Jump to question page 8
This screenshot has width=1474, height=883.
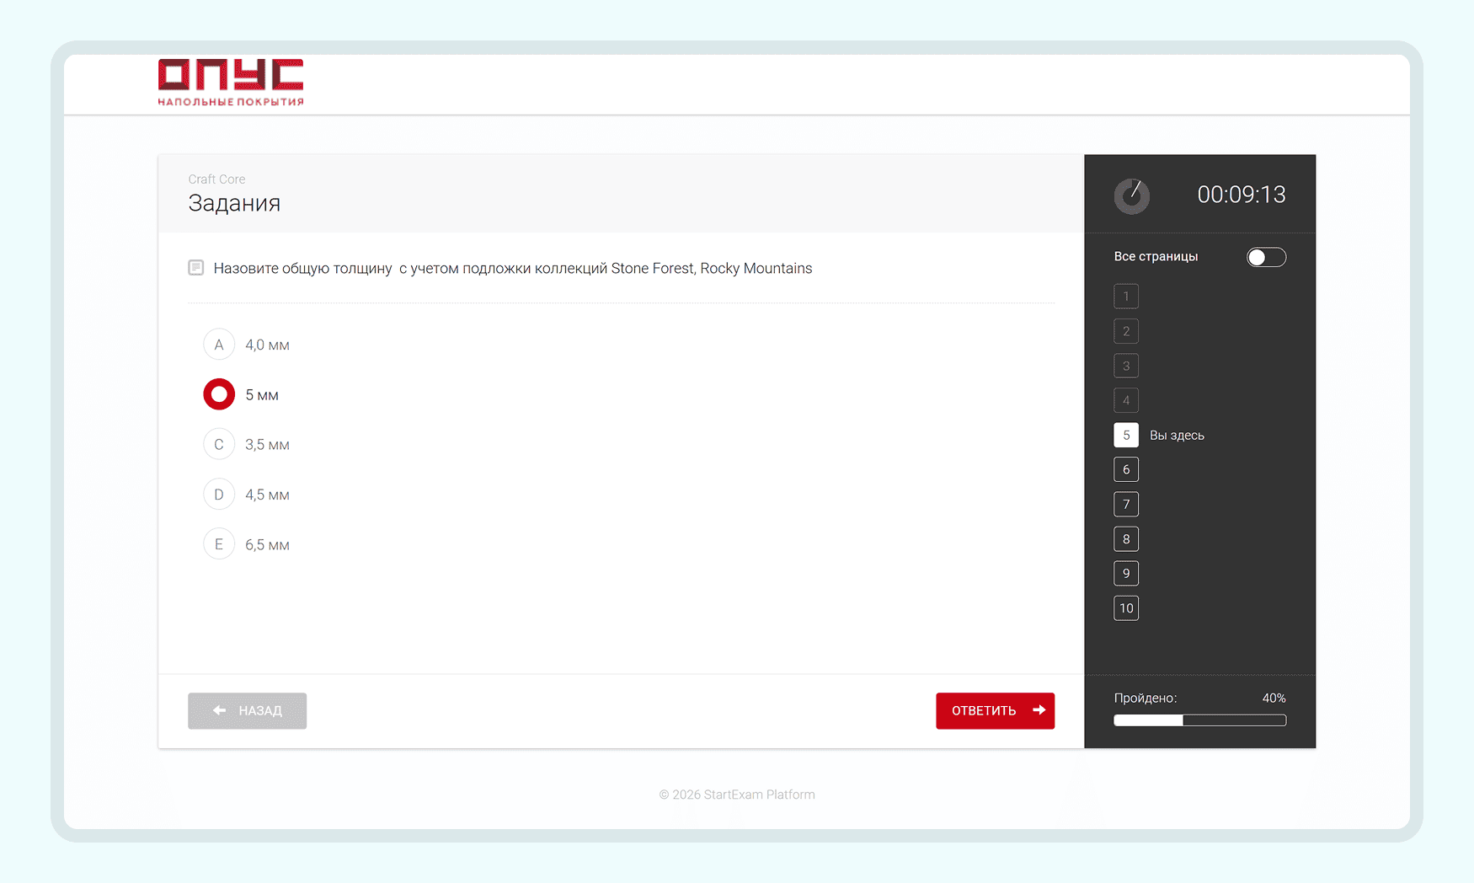click(x=1126, y=538)
